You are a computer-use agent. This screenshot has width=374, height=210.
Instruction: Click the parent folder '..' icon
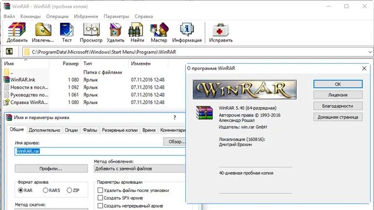click(6, 72)
